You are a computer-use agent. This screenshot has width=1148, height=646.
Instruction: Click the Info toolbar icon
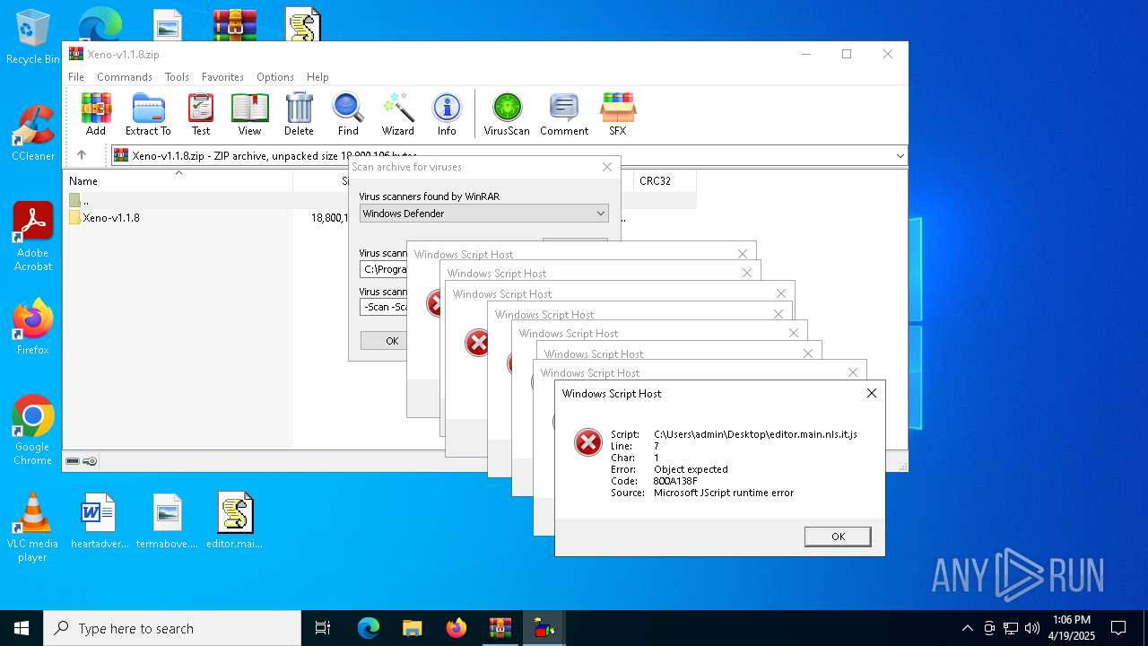447,114
